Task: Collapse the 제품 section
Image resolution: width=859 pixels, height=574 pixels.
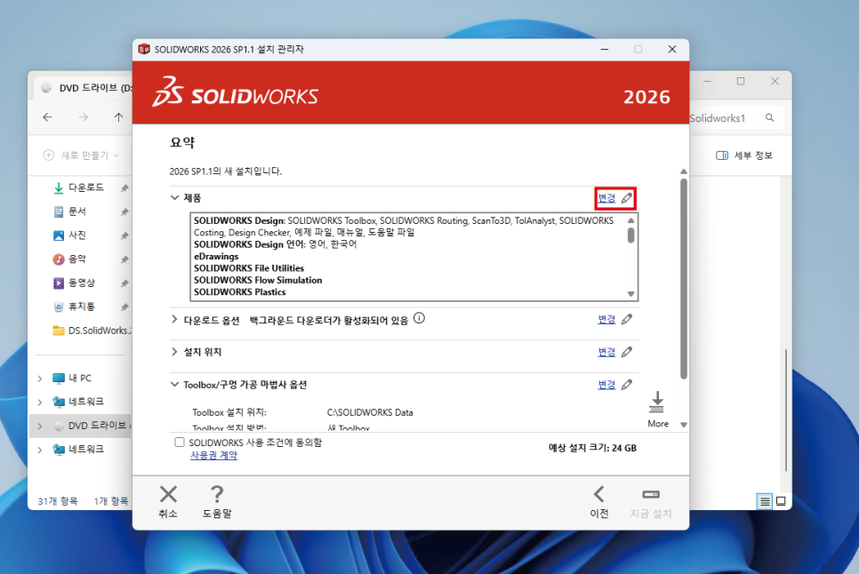Action: pyautogui.click(x=175, y=197)
